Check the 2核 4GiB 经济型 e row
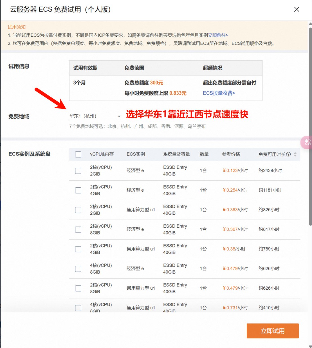Viewport: 312px width, 348px height. coord(78,190)
